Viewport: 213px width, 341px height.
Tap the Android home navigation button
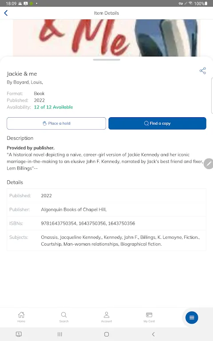[x=106, y=334]
